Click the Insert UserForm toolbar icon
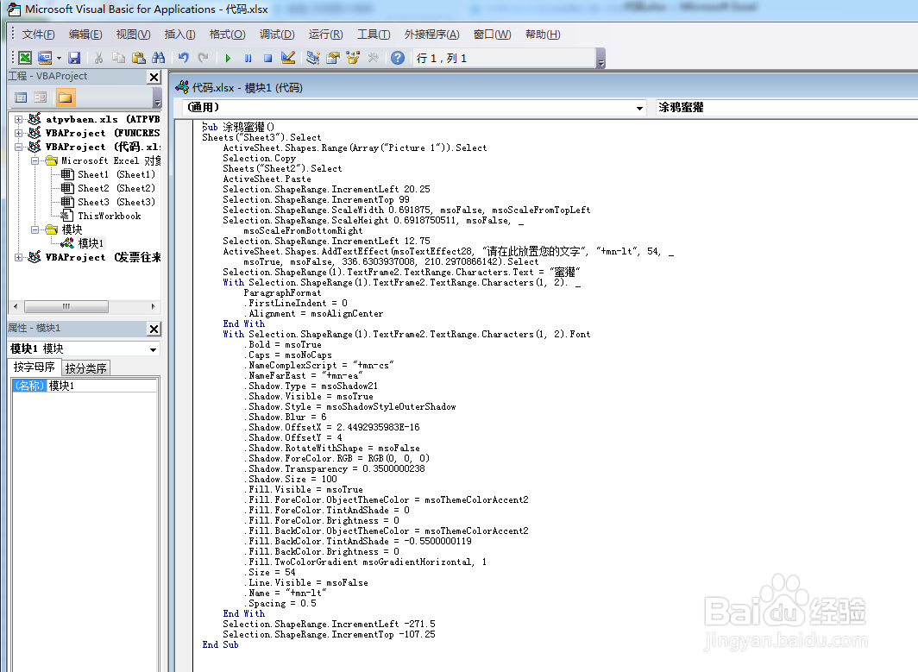This screenshot has height=672, width=918. coord(45,58)
